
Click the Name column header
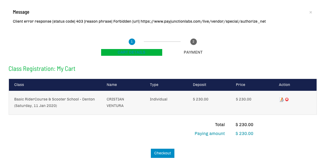[112, 85]
